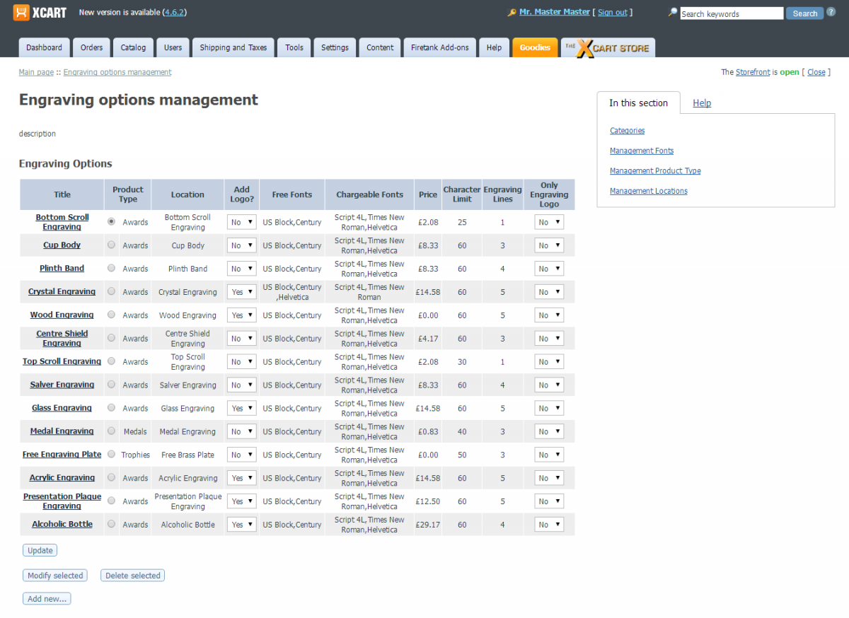The width and height of the screenshot is (849, 618).
Task: Click the magnifier icon beside search field
Action: [673, 13]
